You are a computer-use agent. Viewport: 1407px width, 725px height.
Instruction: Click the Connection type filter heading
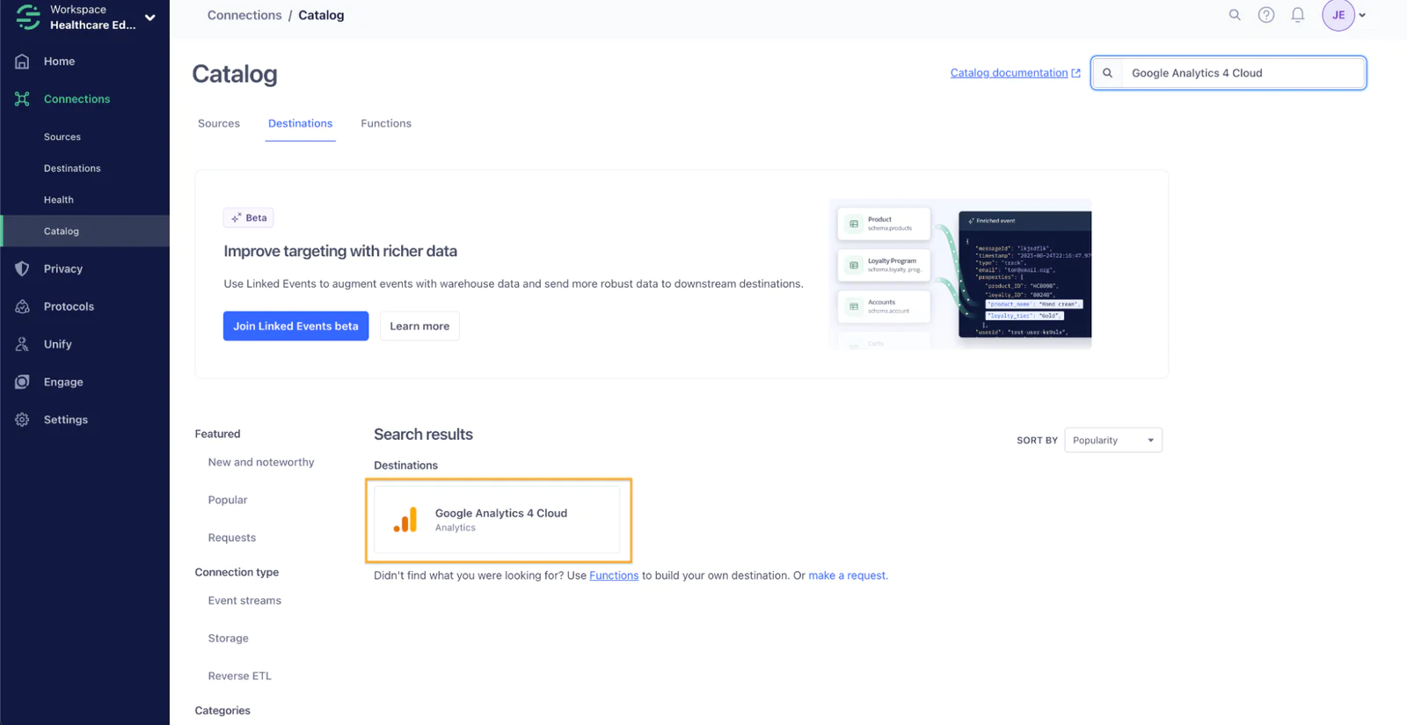237,572
